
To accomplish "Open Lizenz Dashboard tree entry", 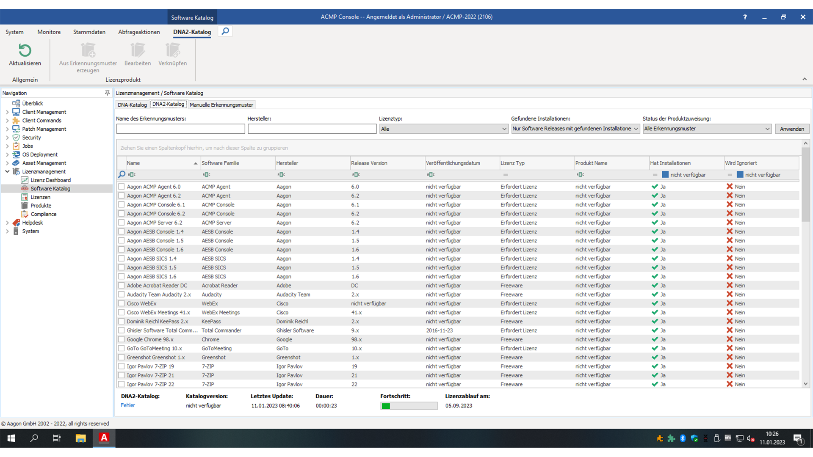I will tap(50, 180).
